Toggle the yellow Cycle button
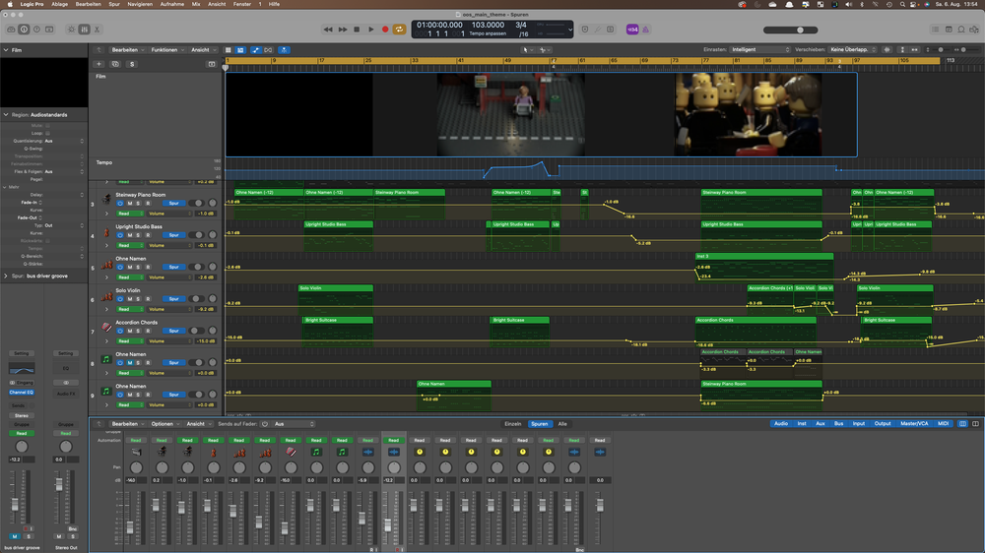Image resolution: width=985 pixels, height=553 pixels. (x=399, y=30)
